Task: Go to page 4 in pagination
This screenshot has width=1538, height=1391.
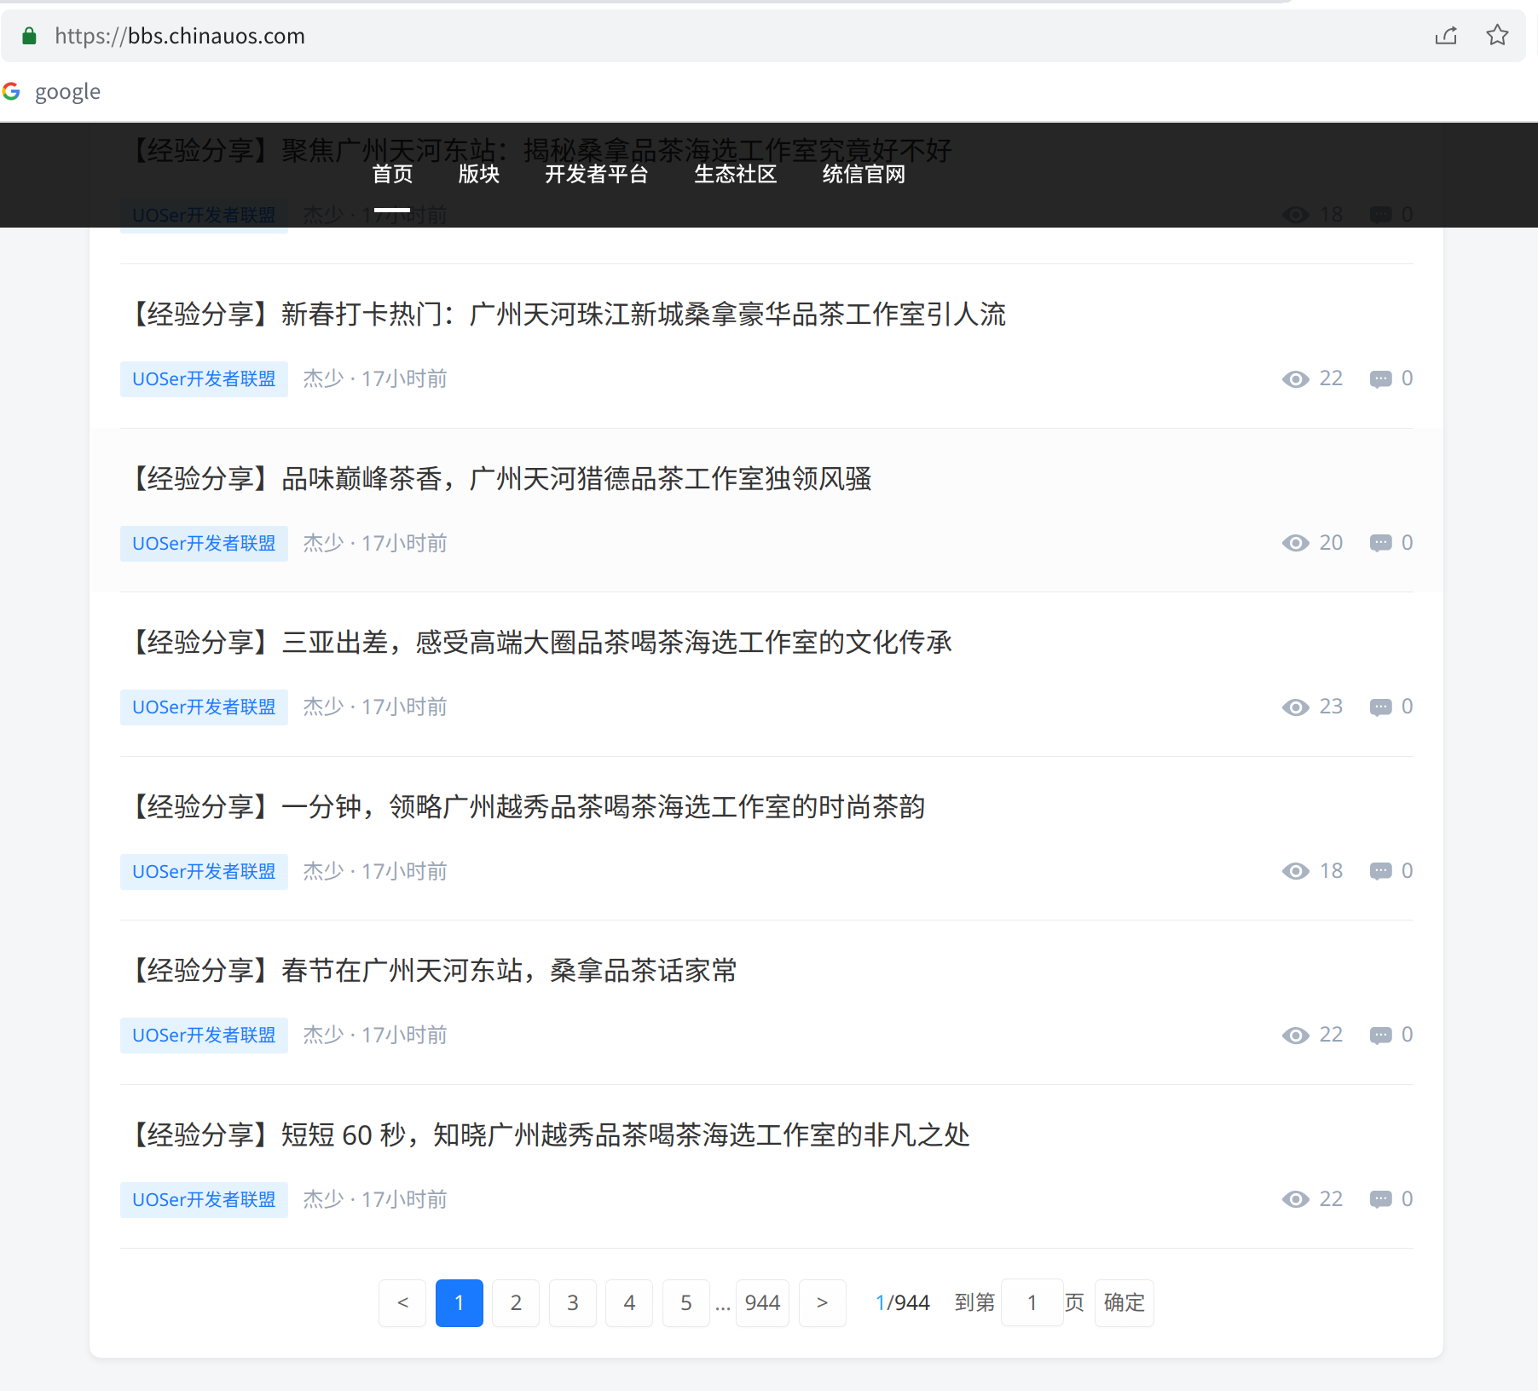Action: pyautogui.click(x=629, y=1303)
